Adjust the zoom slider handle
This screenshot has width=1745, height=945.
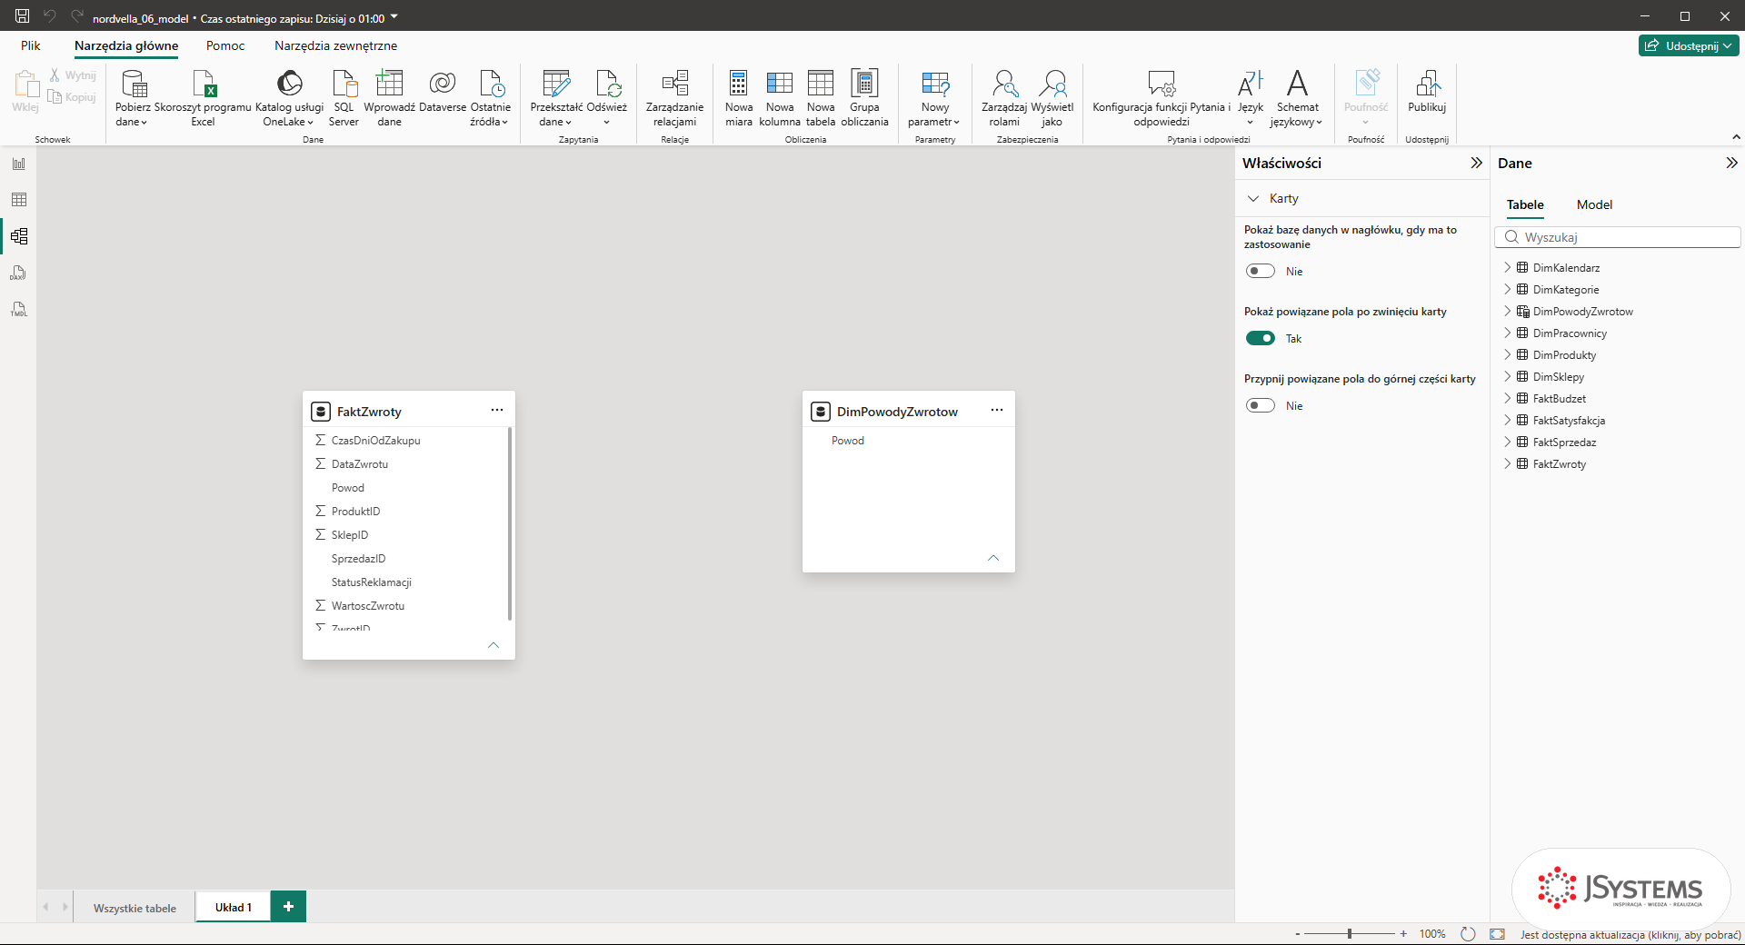tap(1350, 933)
